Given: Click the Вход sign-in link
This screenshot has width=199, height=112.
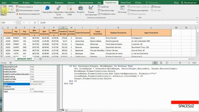Looking at the screenshot, I should [176, 2].
